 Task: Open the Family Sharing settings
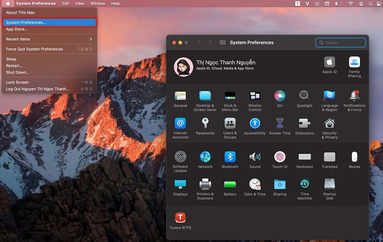[354, 67]
